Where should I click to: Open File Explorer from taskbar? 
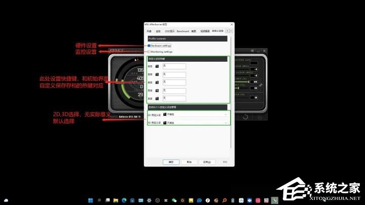coord(116,200)
